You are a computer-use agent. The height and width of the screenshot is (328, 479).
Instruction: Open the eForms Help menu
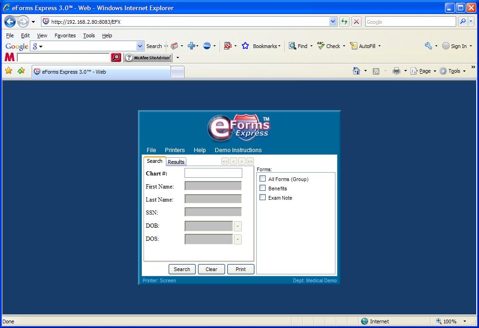pos(200,150)
